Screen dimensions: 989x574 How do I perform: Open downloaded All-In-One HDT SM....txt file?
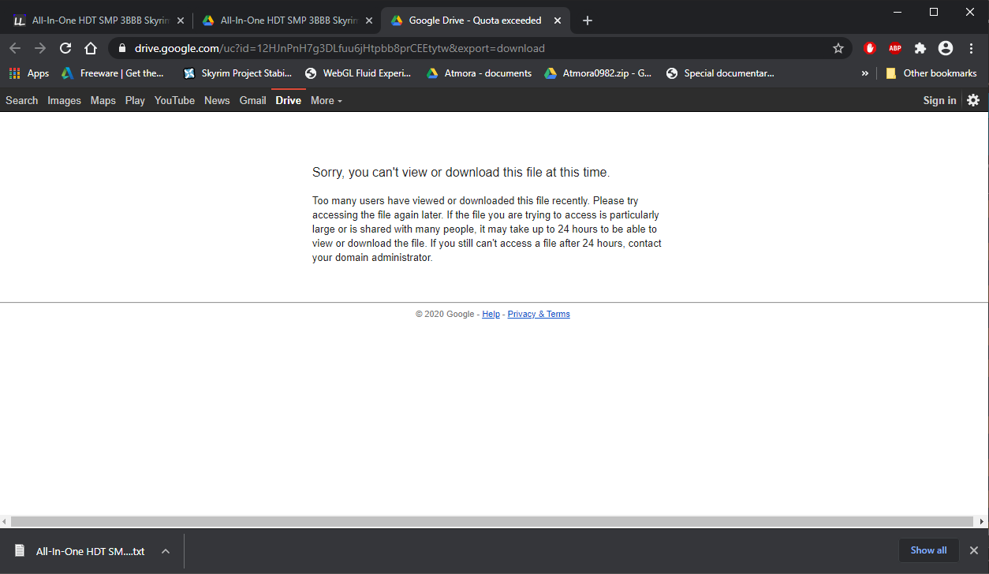(x=79, y=551)
